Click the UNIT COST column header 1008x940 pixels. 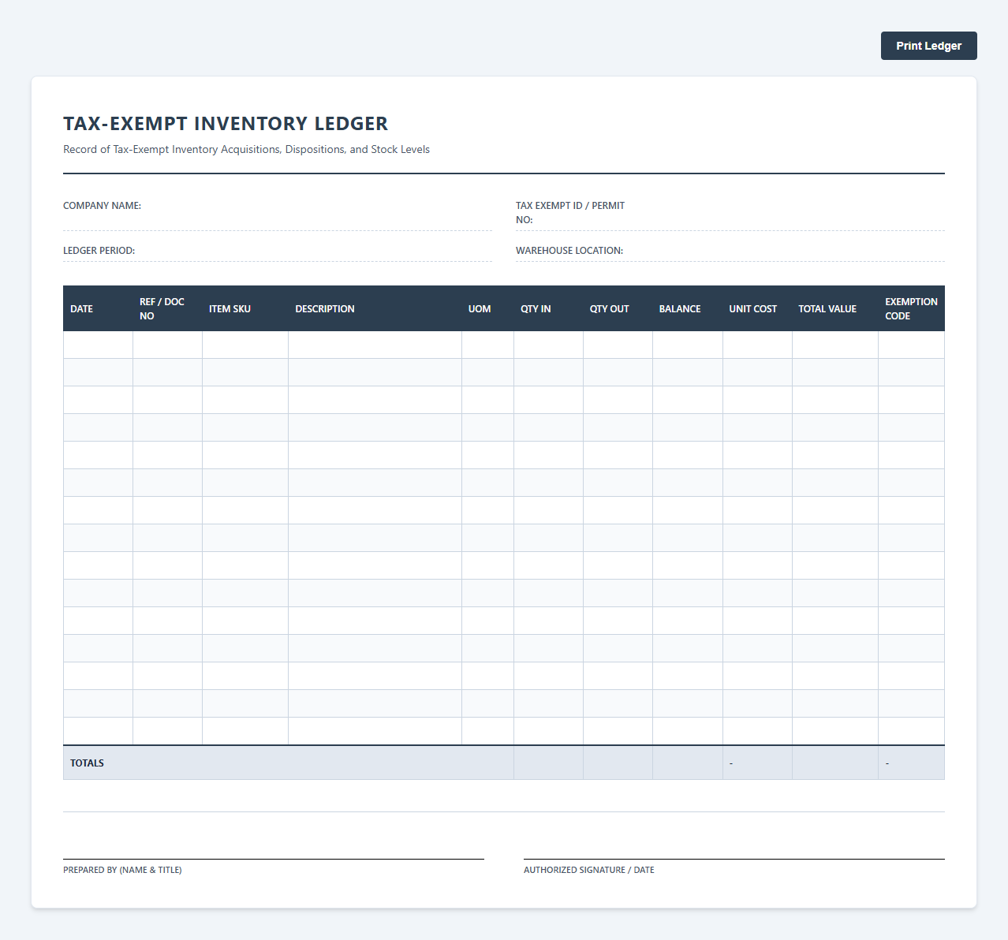click(x=757, y=308)
